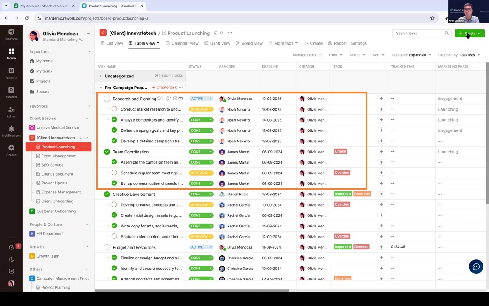The width and height of the screenshot is (489, 306).
Task: Open the More tabs menu
Action: point(283,43)
